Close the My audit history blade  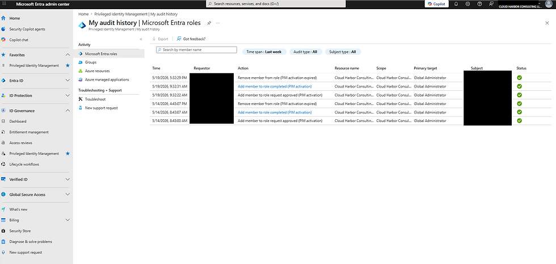click(547, 23)
